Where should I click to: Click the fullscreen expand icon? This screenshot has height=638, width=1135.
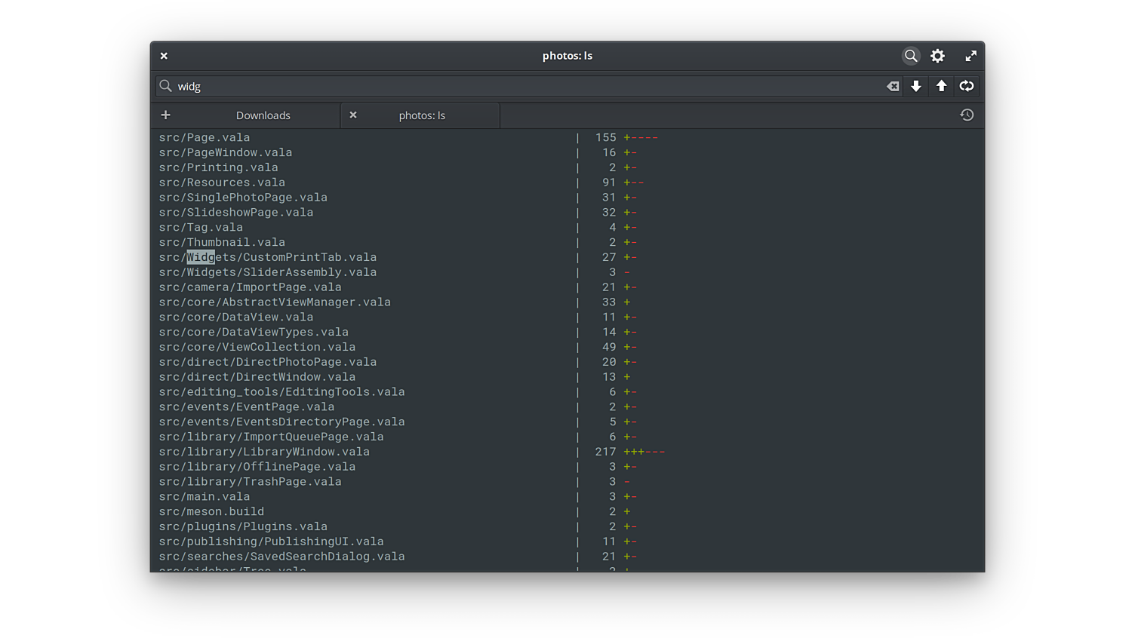tap(970, 56)
